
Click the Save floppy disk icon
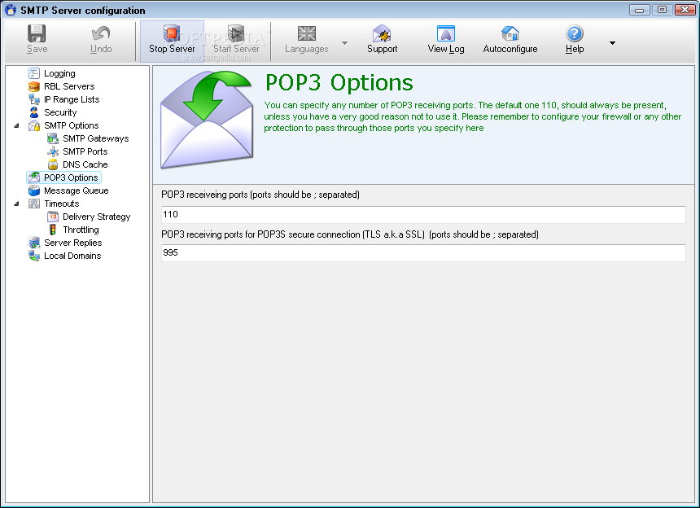click(37, 33)
